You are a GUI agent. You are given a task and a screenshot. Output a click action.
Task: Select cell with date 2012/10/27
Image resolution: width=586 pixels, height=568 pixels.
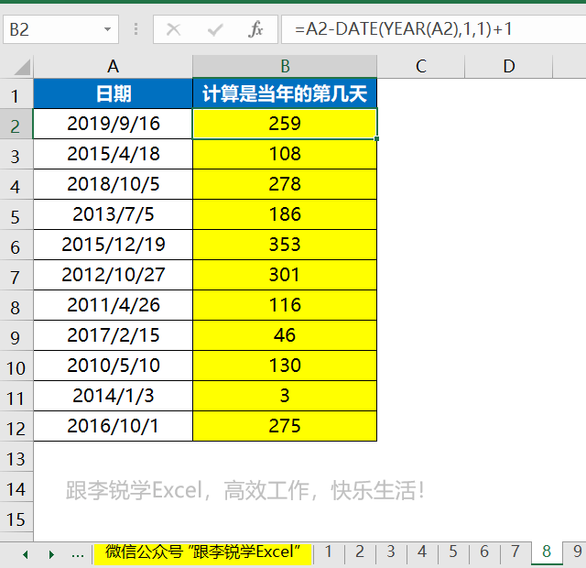(x=113, y=275)
